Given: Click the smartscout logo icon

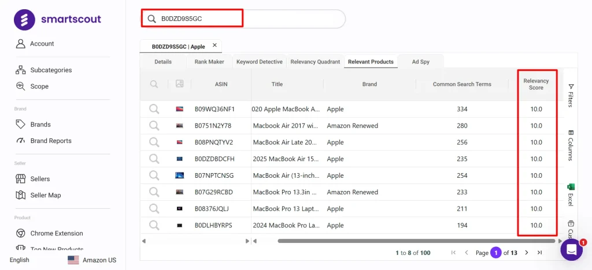Looking at the screenshot, I should tap(24, 20).
